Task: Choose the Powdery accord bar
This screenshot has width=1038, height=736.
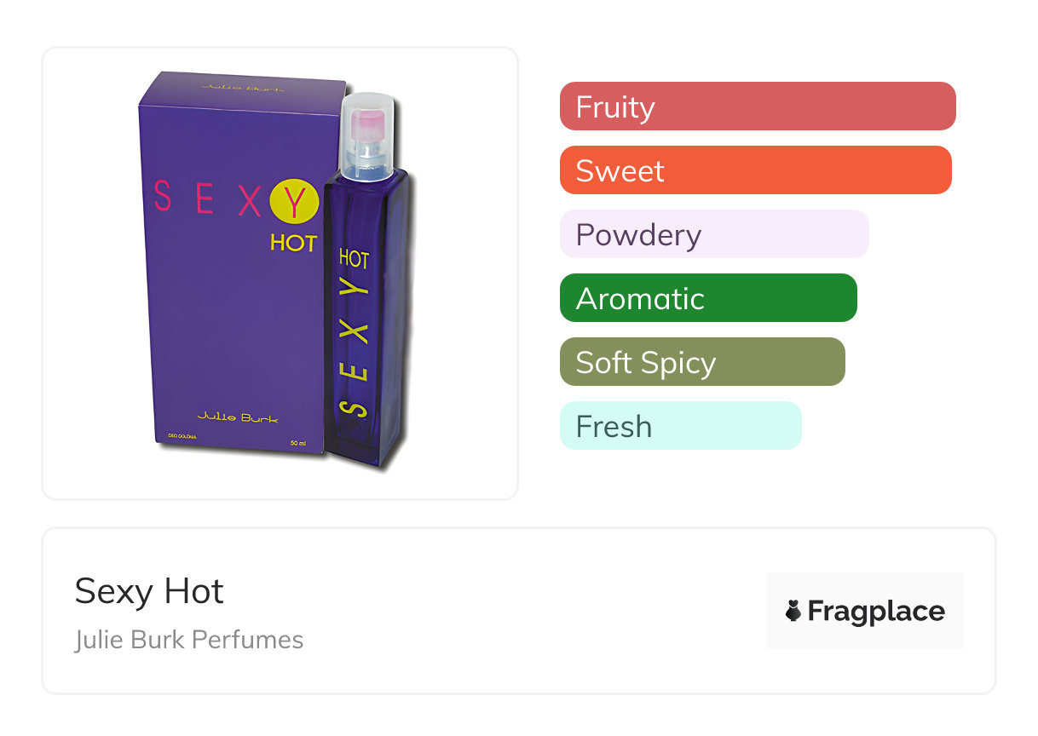Action: [714, 234]
